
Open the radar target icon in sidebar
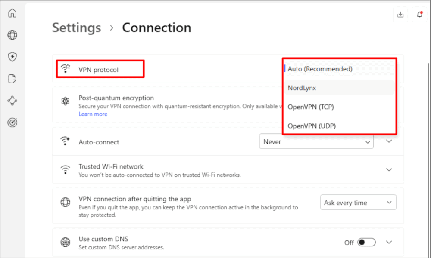click(12, 123)
